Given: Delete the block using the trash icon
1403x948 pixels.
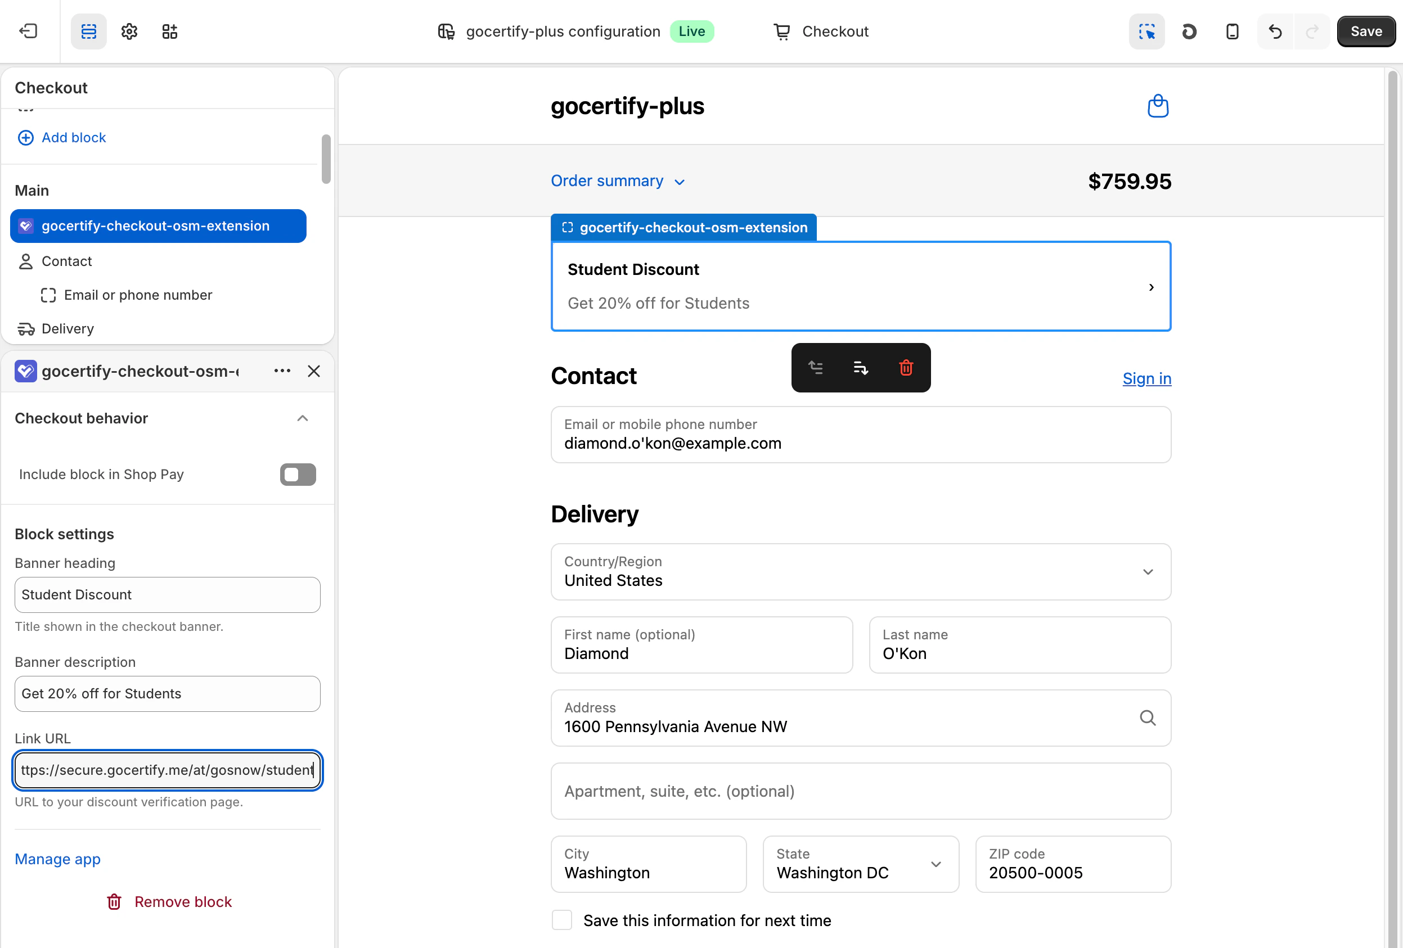Looking at the screenshot, I should 906,368.
